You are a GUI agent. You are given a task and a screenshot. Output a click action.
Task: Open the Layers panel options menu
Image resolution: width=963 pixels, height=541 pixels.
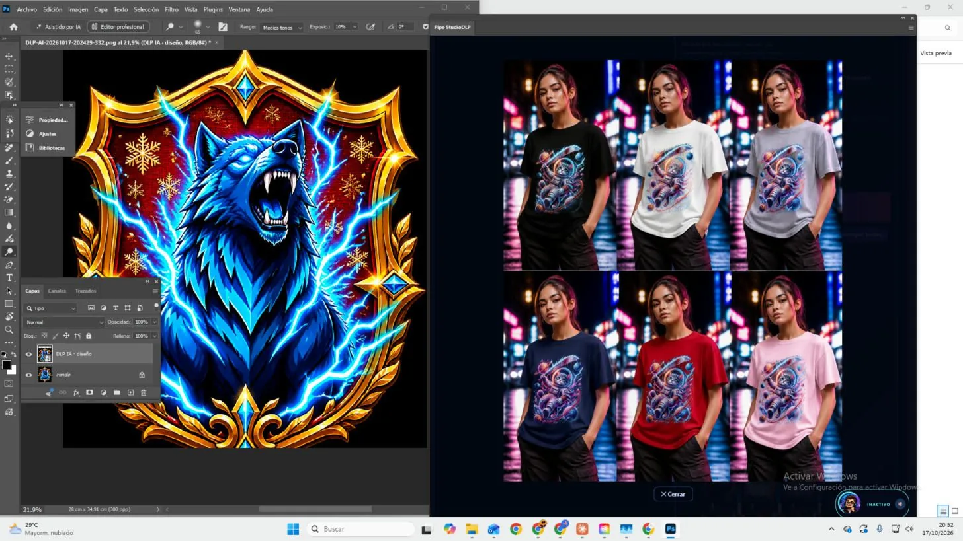(155, 291)
